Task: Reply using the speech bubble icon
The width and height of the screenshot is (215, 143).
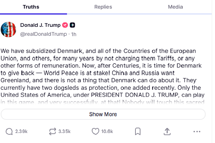Action: 9,132
